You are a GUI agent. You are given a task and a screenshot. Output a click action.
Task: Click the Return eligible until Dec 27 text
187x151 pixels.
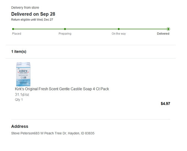[32, 20]
